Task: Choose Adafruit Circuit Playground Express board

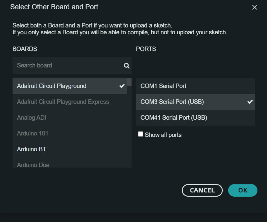Action: pos(63,102)
